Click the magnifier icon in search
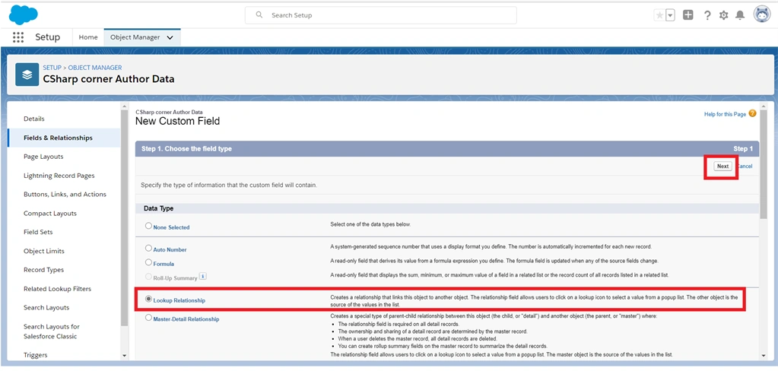The height and width of the screenshot is (371, 778). point(259,15)
